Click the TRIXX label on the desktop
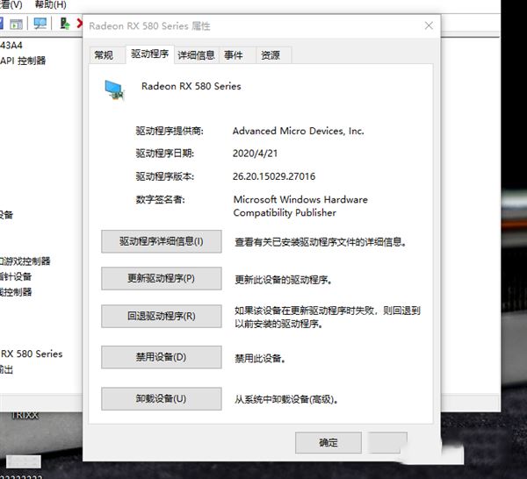527x479 pixels. point(25,416)
